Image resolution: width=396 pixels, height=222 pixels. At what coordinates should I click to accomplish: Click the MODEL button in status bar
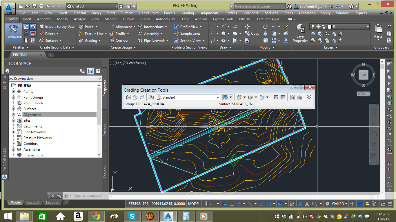194,203
